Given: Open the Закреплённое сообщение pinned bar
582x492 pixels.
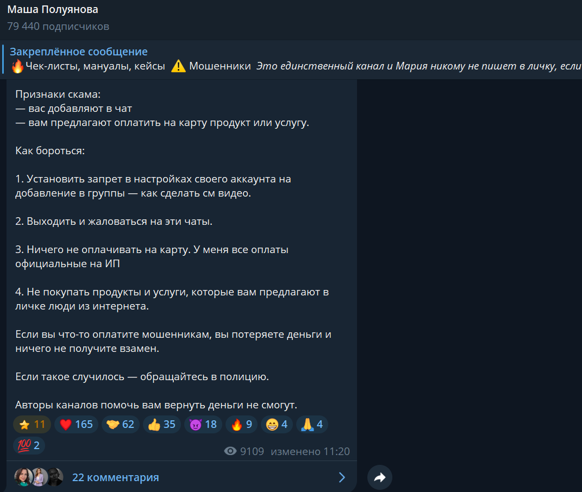Looking at the screenshot, I should [291, 59].
